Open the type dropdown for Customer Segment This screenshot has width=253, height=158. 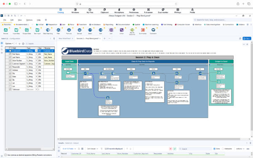coord(36,64)
